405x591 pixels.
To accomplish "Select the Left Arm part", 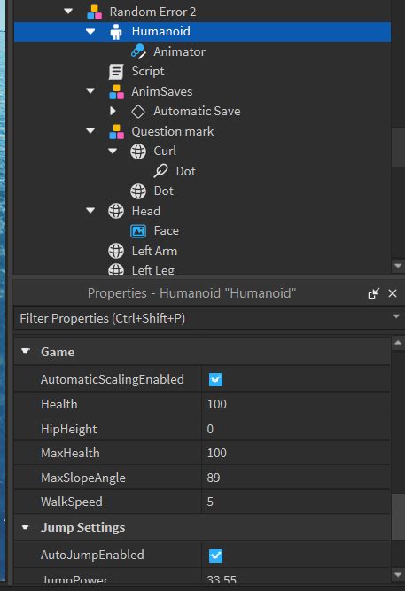I will (154, 251).
